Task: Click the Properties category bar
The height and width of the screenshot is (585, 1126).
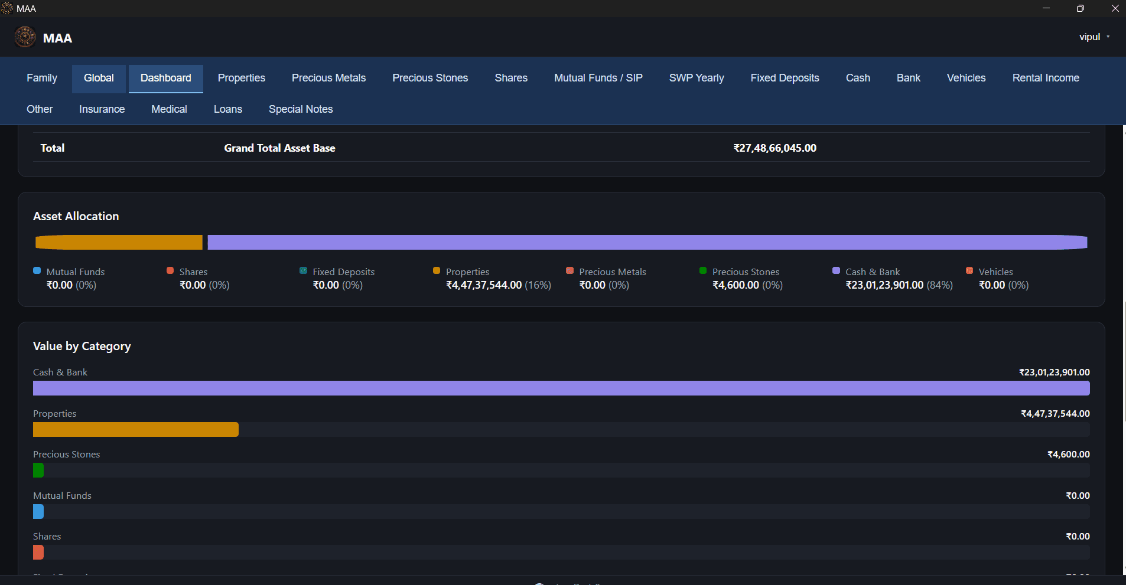Action: point(136,429)
